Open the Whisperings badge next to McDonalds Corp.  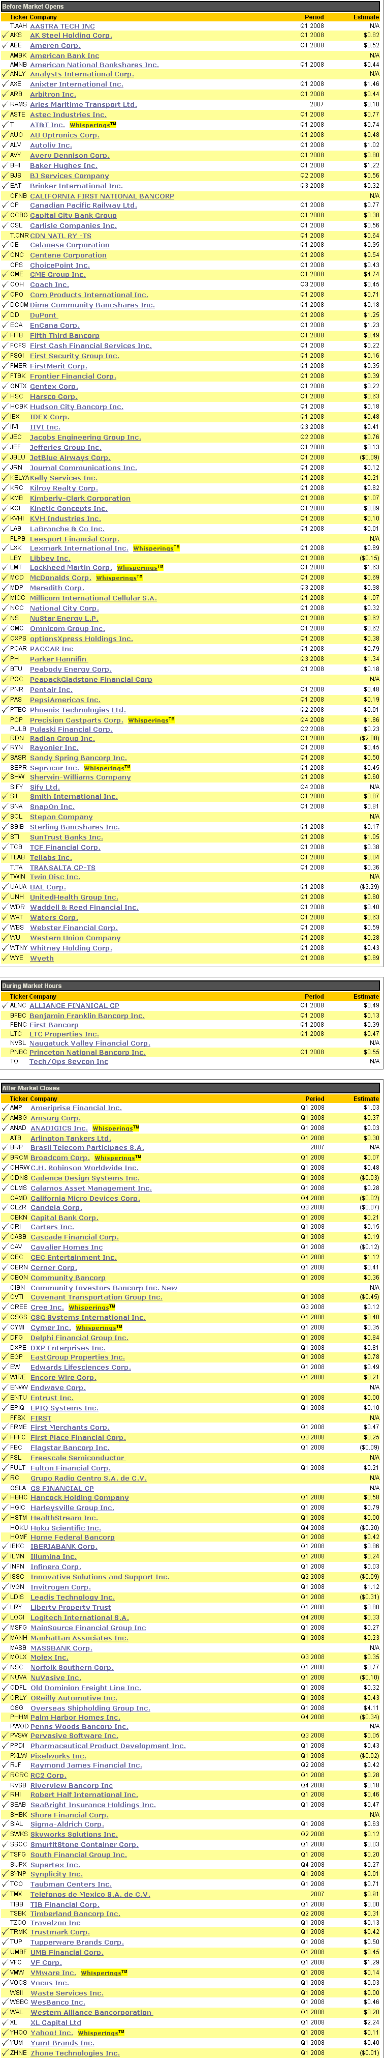click(119, 577)
